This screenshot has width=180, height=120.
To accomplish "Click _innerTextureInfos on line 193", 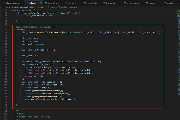I will point(37,50).
